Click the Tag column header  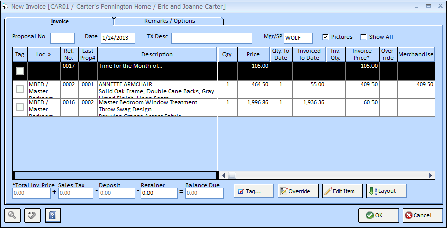click(20, 54)
